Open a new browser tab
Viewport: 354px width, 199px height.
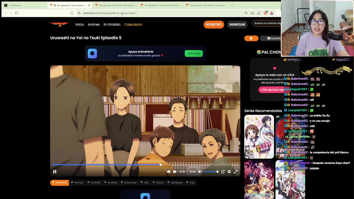(232, 5)
